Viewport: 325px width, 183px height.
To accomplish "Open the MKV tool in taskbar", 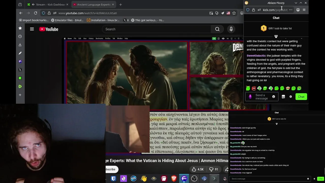I will 134,179.
